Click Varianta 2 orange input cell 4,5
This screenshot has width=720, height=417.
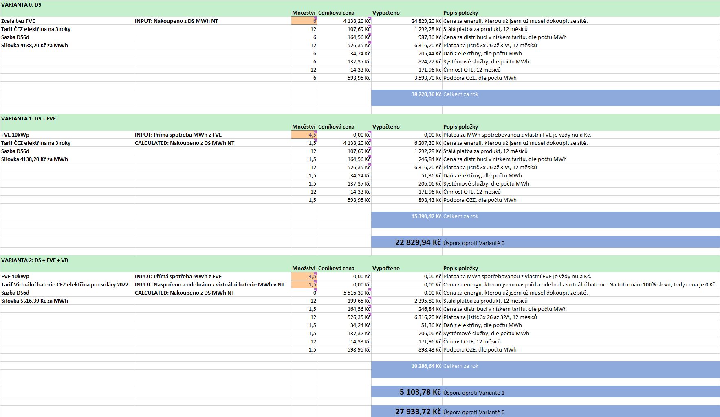click(x=304, y=276)
